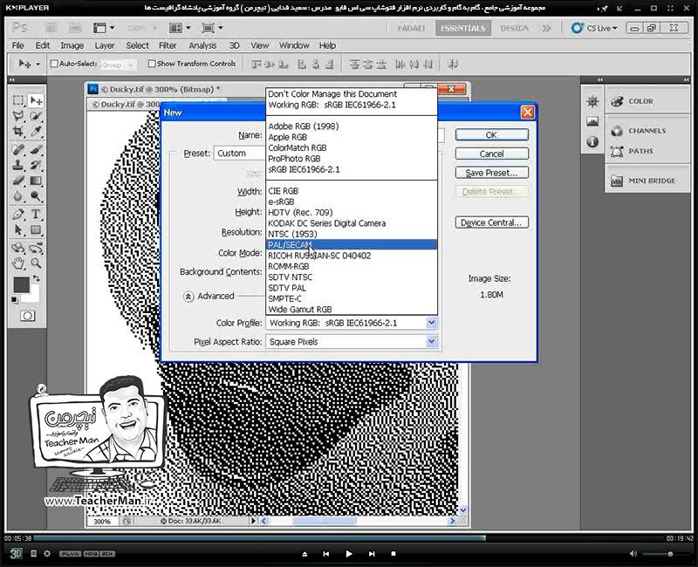This screenshot has height=567, width=698.
Task: Open the Filter menu
Action: (x=168, y=45)
